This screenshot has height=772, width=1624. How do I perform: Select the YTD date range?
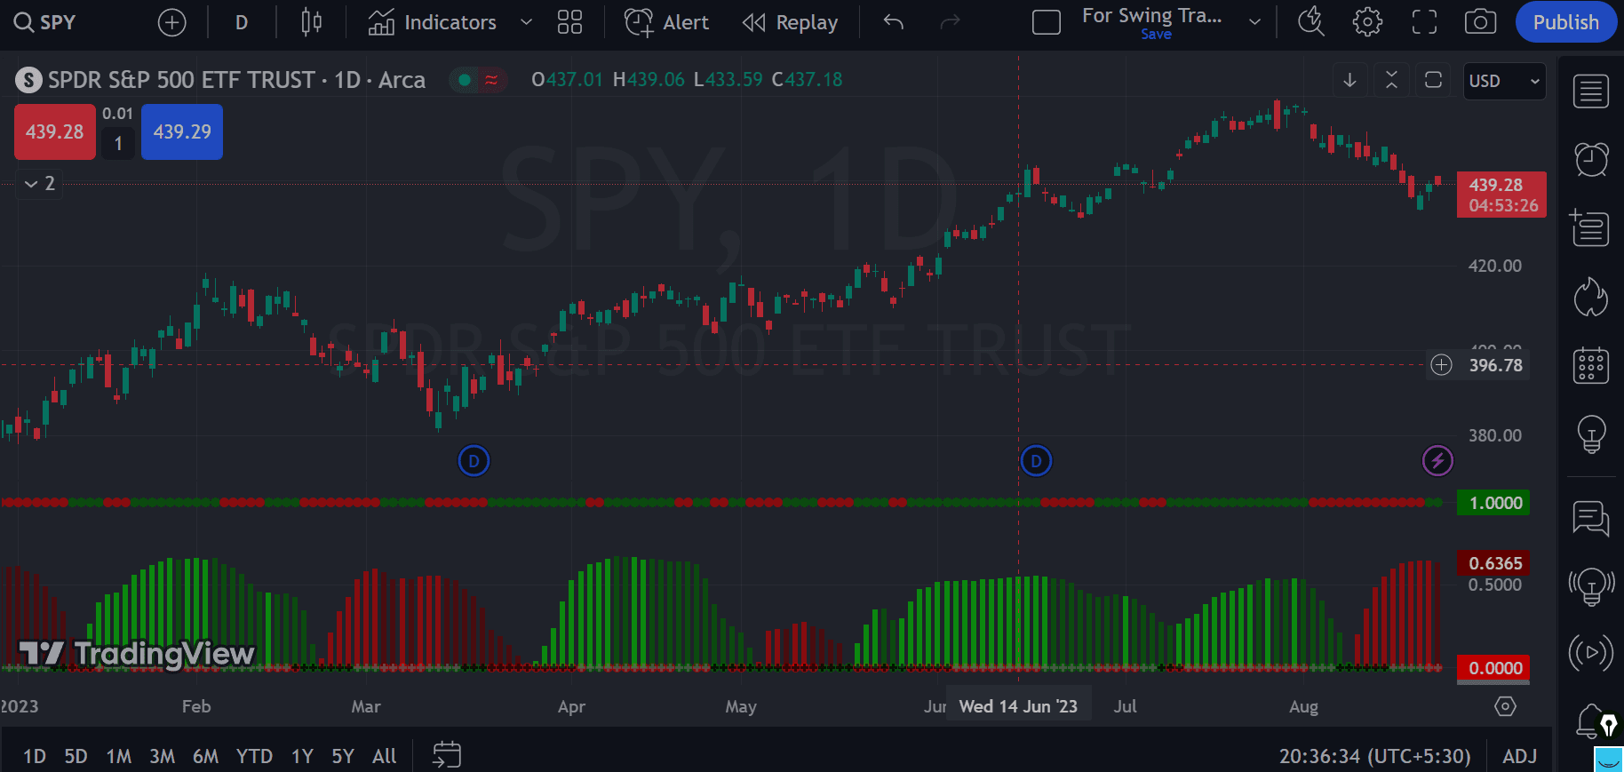(x=254, y=756)
